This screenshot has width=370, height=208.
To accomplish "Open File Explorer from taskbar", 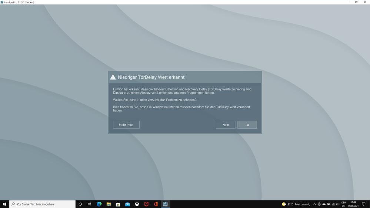I will (109, 204).
